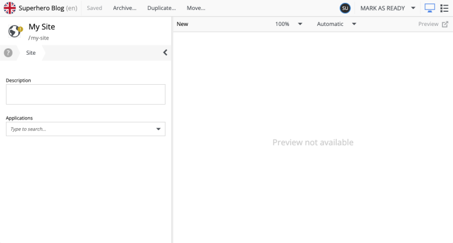Click the UK flag project icon
453x243 pixels.
(x=9, y=8)
